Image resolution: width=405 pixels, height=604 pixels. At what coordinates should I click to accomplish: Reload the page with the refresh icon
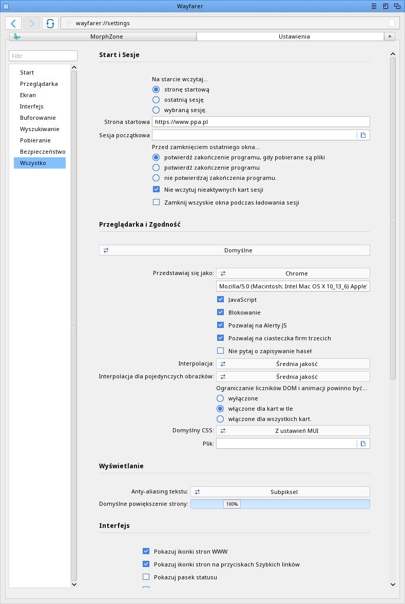pos(50,23)
